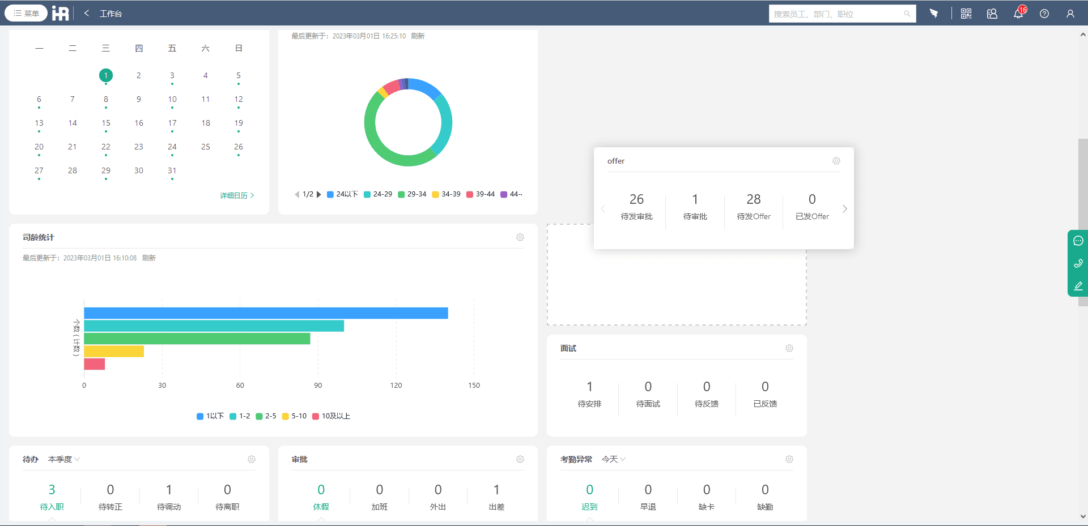Click the iHR logo icon
1088x526 pixels.
click(x=61, y=13)
